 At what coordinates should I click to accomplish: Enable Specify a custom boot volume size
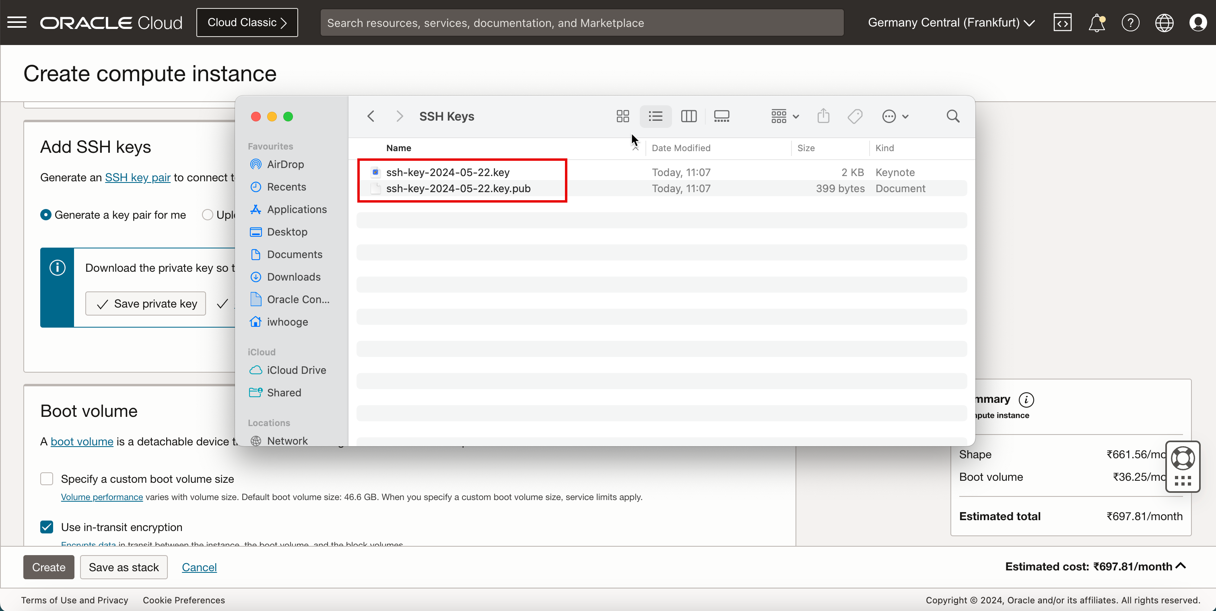(x=47, y=478)
